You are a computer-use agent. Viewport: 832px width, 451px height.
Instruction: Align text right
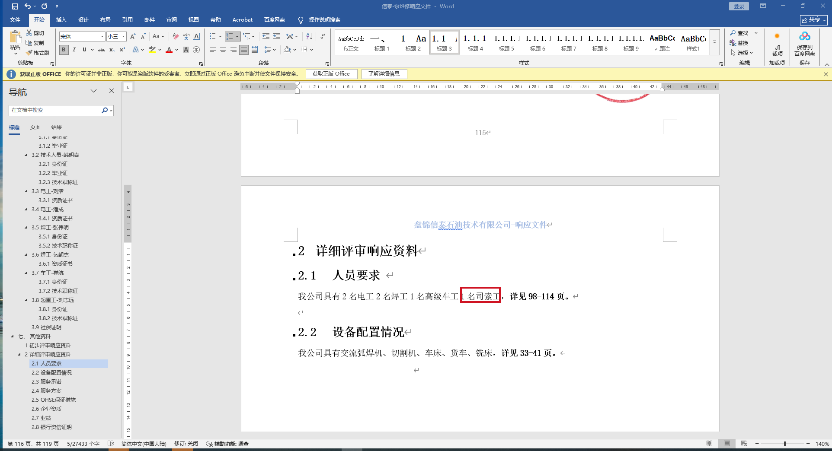(234, 50)
